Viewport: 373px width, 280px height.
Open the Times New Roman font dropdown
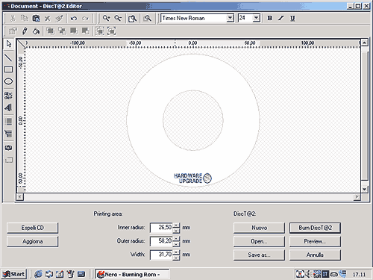231,18
